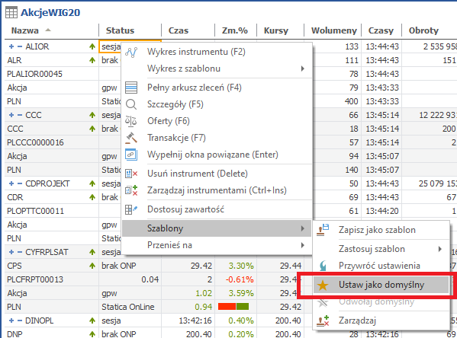
Task: Open Zarządzaj instrumentami (Ctrl+Ins) entry
Action: (217, 190)
